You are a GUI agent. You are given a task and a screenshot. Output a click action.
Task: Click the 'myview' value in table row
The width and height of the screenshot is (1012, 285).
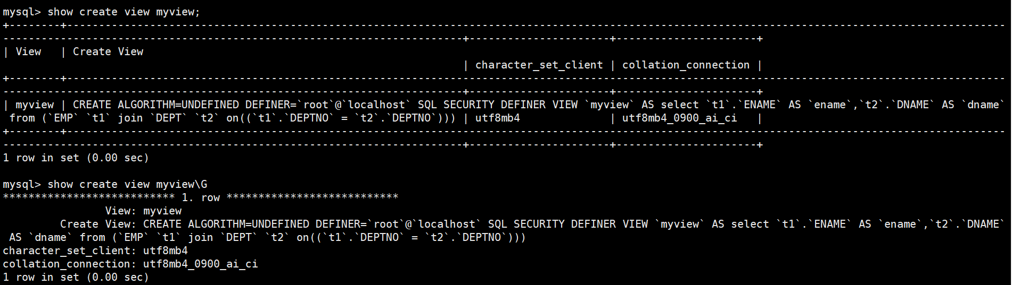[35, 105]
